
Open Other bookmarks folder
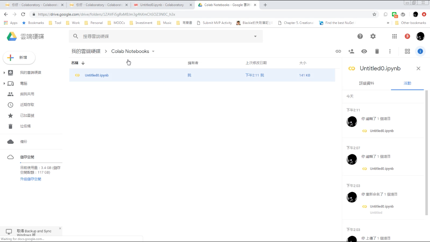411,23
